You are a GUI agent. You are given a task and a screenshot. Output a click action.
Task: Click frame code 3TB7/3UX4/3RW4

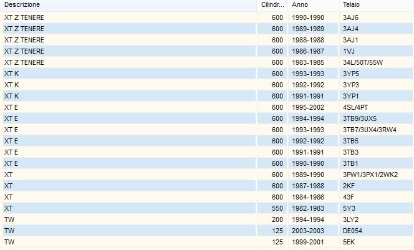(370, 130)
